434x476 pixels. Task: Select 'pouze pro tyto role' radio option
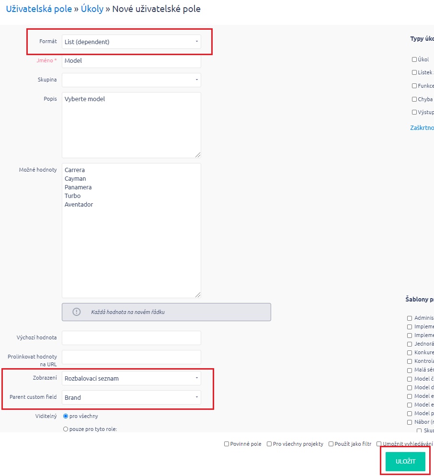[66, 430]
